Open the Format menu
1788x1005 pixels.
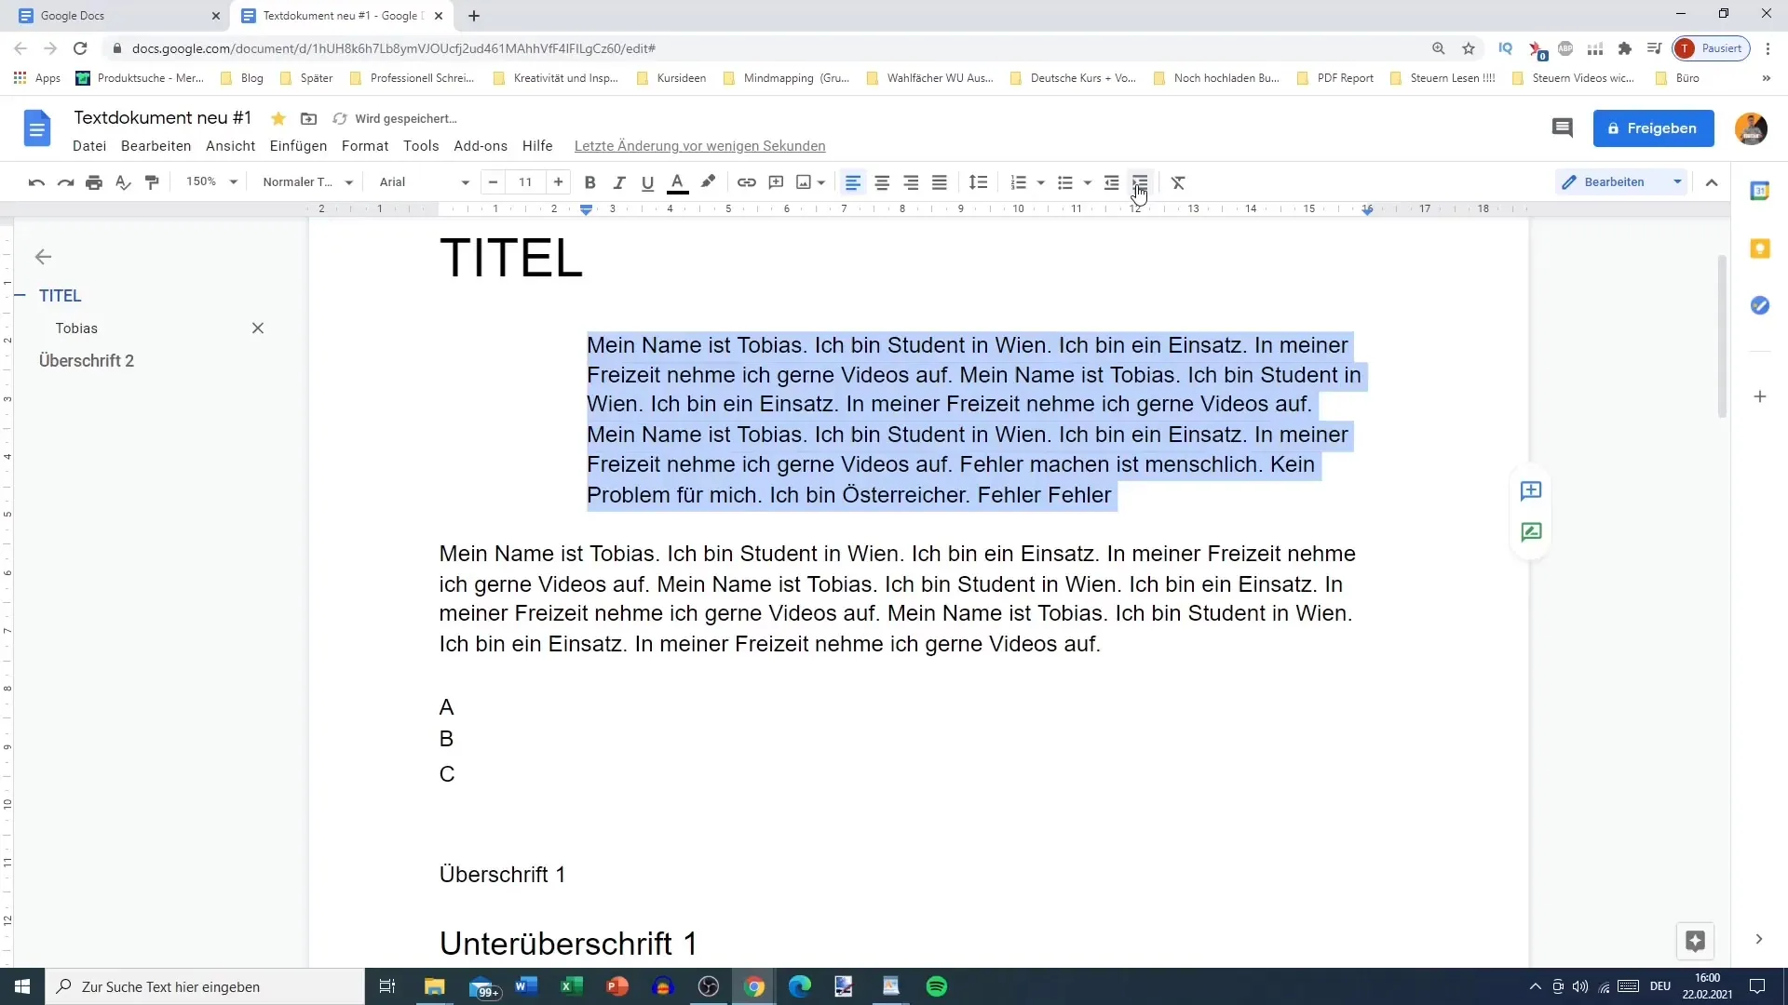pyautogui.click(x=363, y=145)
